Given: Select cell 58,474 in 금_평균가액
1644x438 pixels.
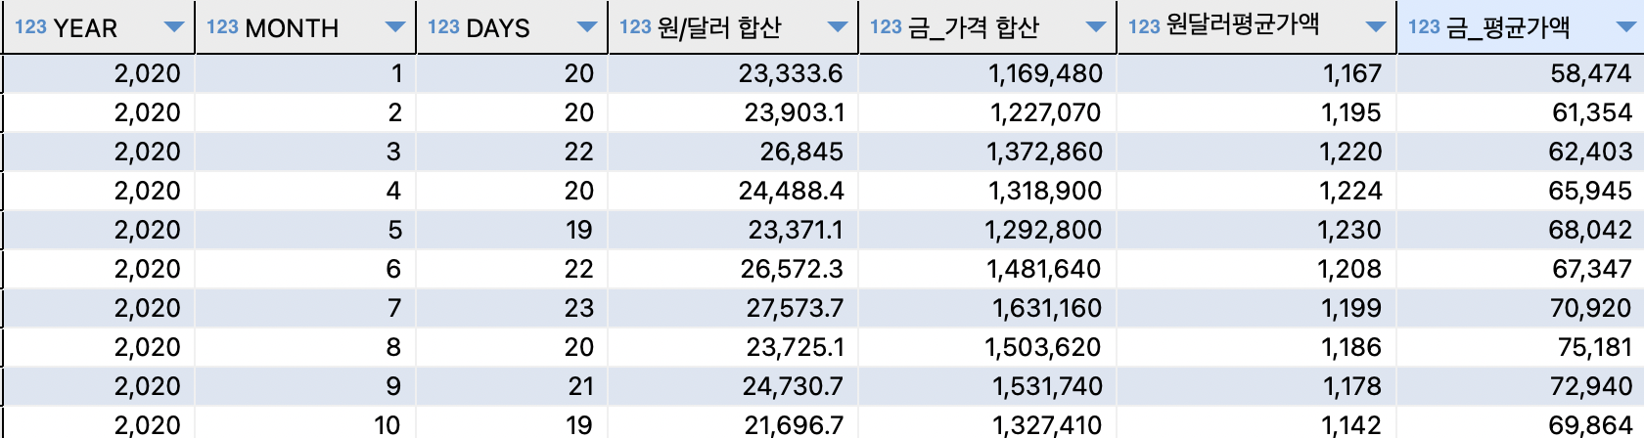Looking at the screenshot, I should tap(1520, 73).
